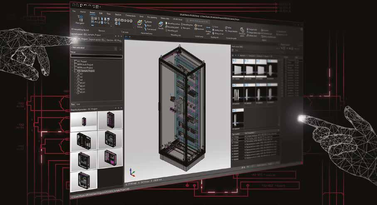Click the Wiring cut-out command
Image resolution: width=377 pixels, height=205 pixels.
coord(218,34)
